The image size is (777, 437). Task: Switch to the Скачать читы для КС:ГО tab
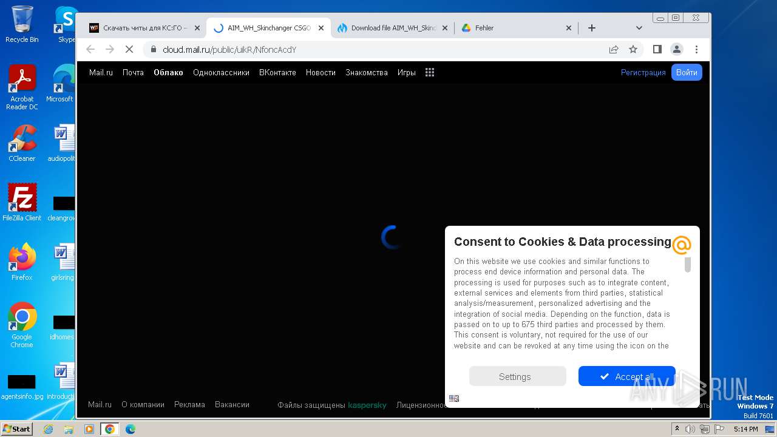coord(144,28)
